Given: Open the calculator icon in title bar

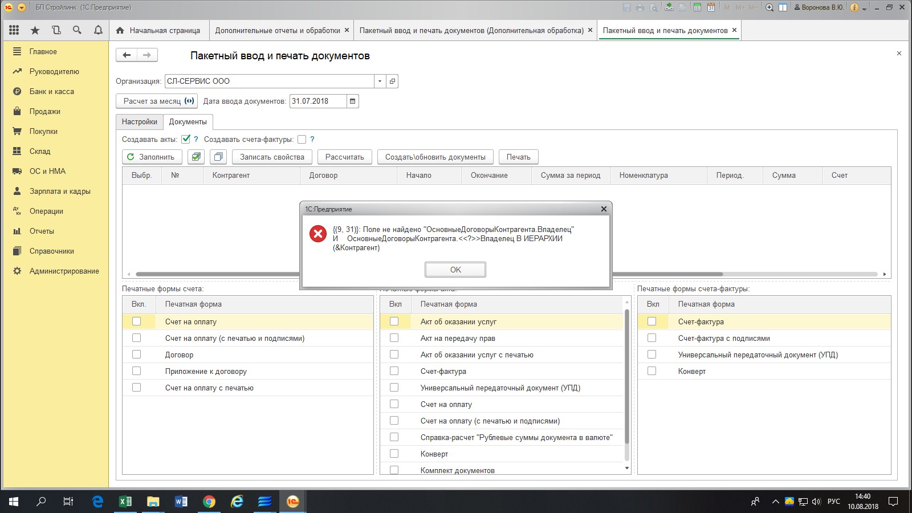Looking at the screenshot, I should click(x=697, y=7).
